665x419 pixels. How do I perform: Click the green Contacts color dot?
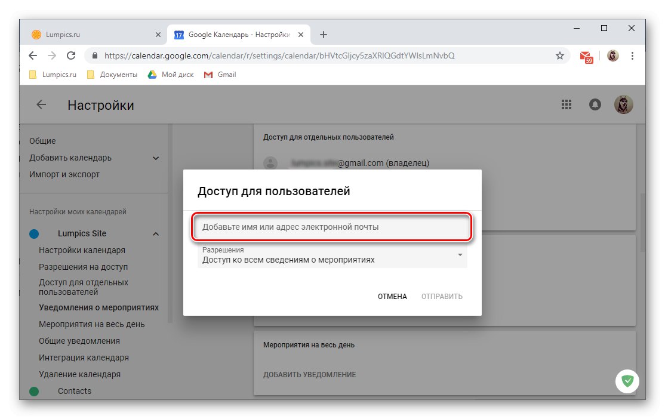coord(35,391)
